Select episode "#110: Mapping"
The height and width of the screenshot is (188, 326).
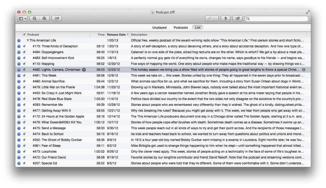coord(43,64)
